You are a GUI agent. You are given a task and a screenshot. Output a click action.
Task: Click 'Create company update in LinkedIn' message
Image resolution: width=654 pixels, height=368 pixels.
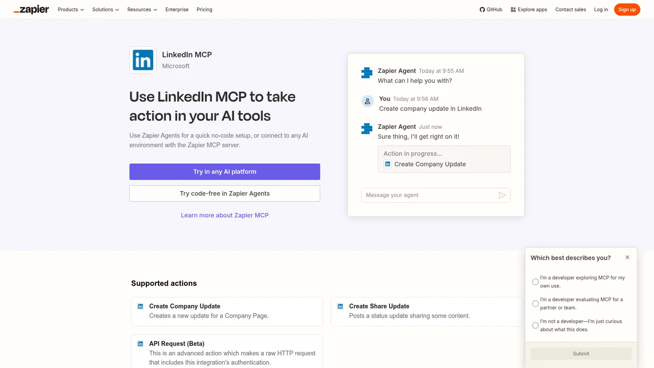click(430, 109)
